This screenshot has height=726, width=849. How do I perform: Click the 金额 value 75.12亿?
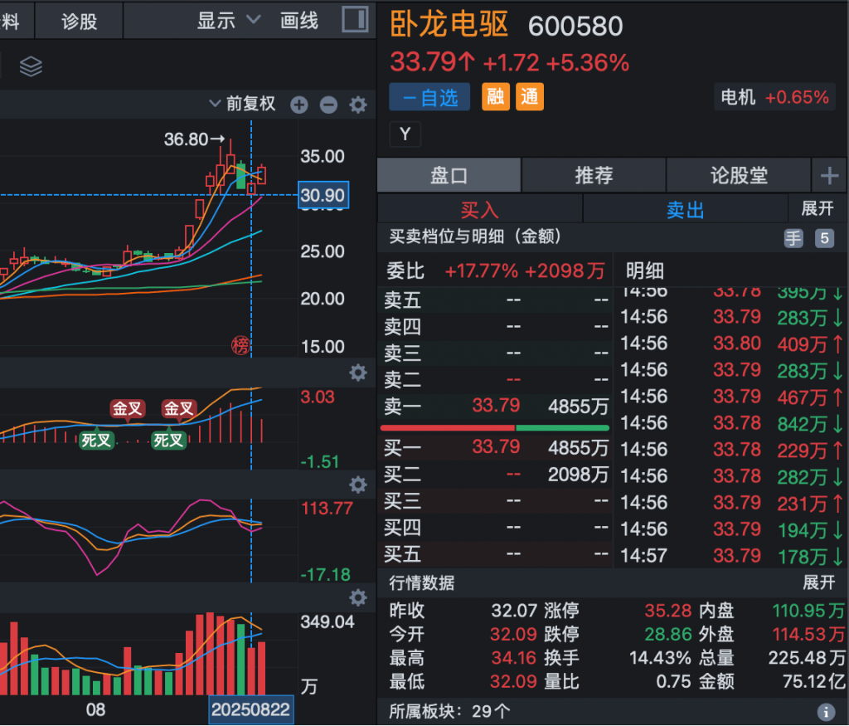point(814,681)
